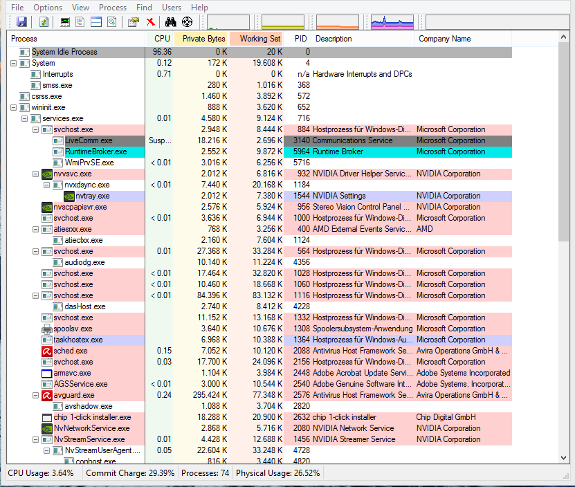The height and width of the screenshot is (487, 575).
Task: Open the System Information toolbar icon
Action: click(x=65, y=22)
